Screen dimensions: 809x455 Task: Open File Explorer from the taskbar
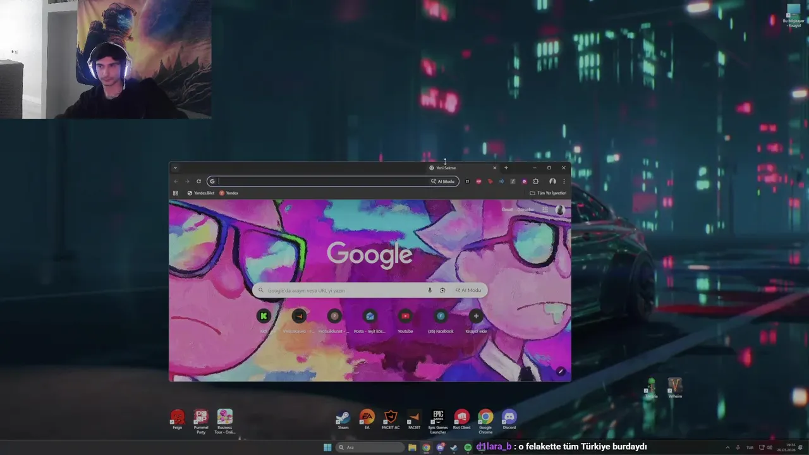(x=412, y=447)
